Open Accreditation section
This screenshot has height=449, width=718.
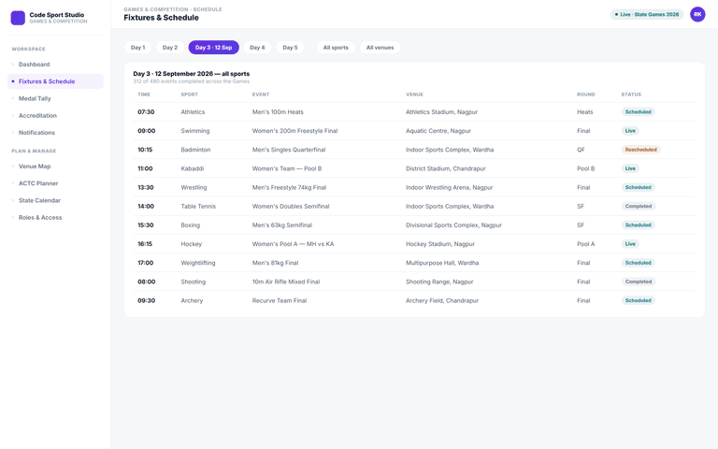coord(55,115)
